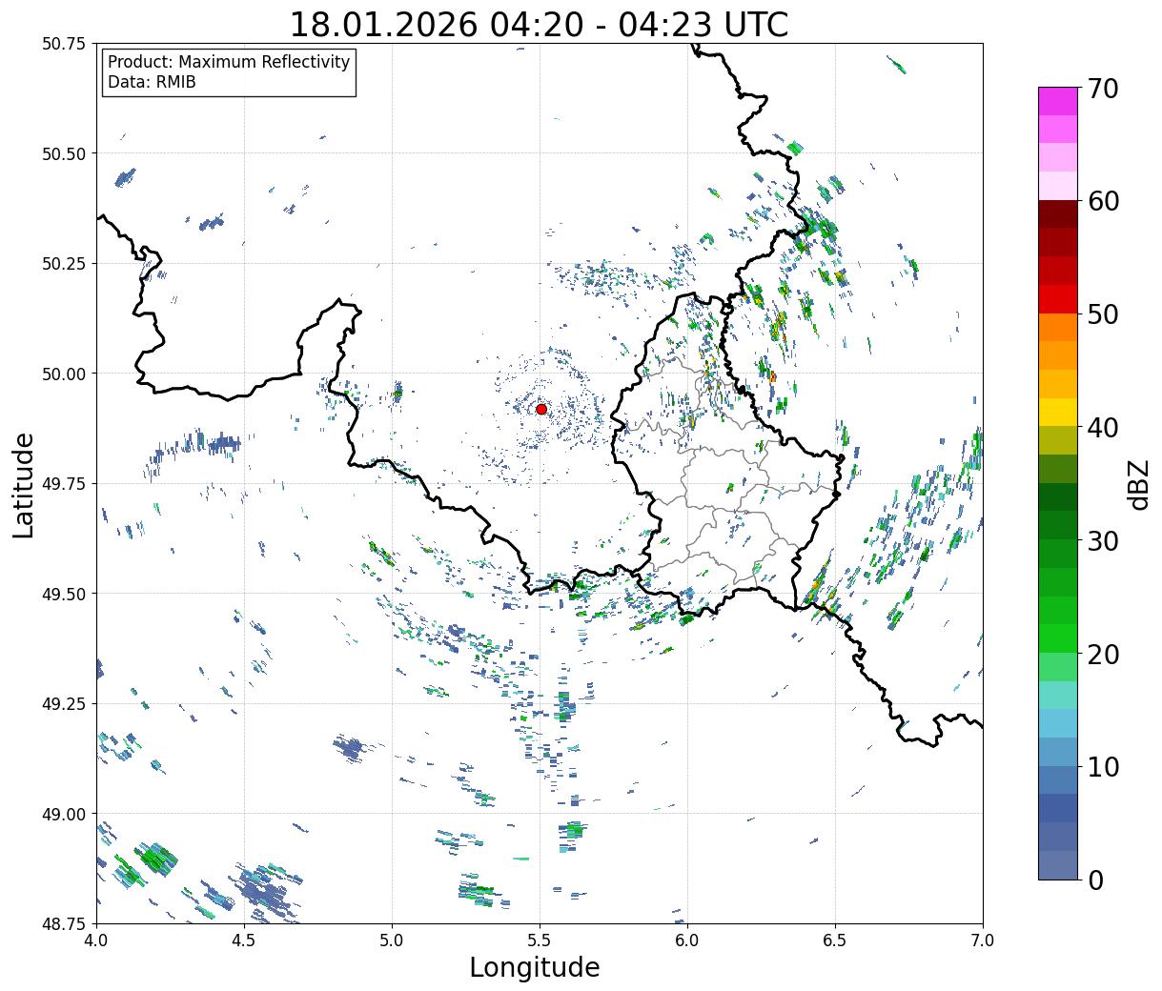Click the dark maroon swatch just below 60 dBZ
This screenshot has height=991, width=1162.
pos(1058,214)
